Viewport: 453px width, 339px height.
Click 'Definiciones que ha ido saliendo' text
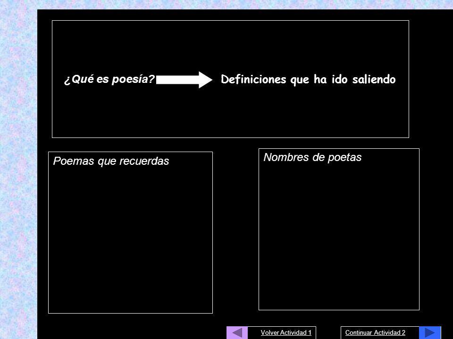point(308,80)
